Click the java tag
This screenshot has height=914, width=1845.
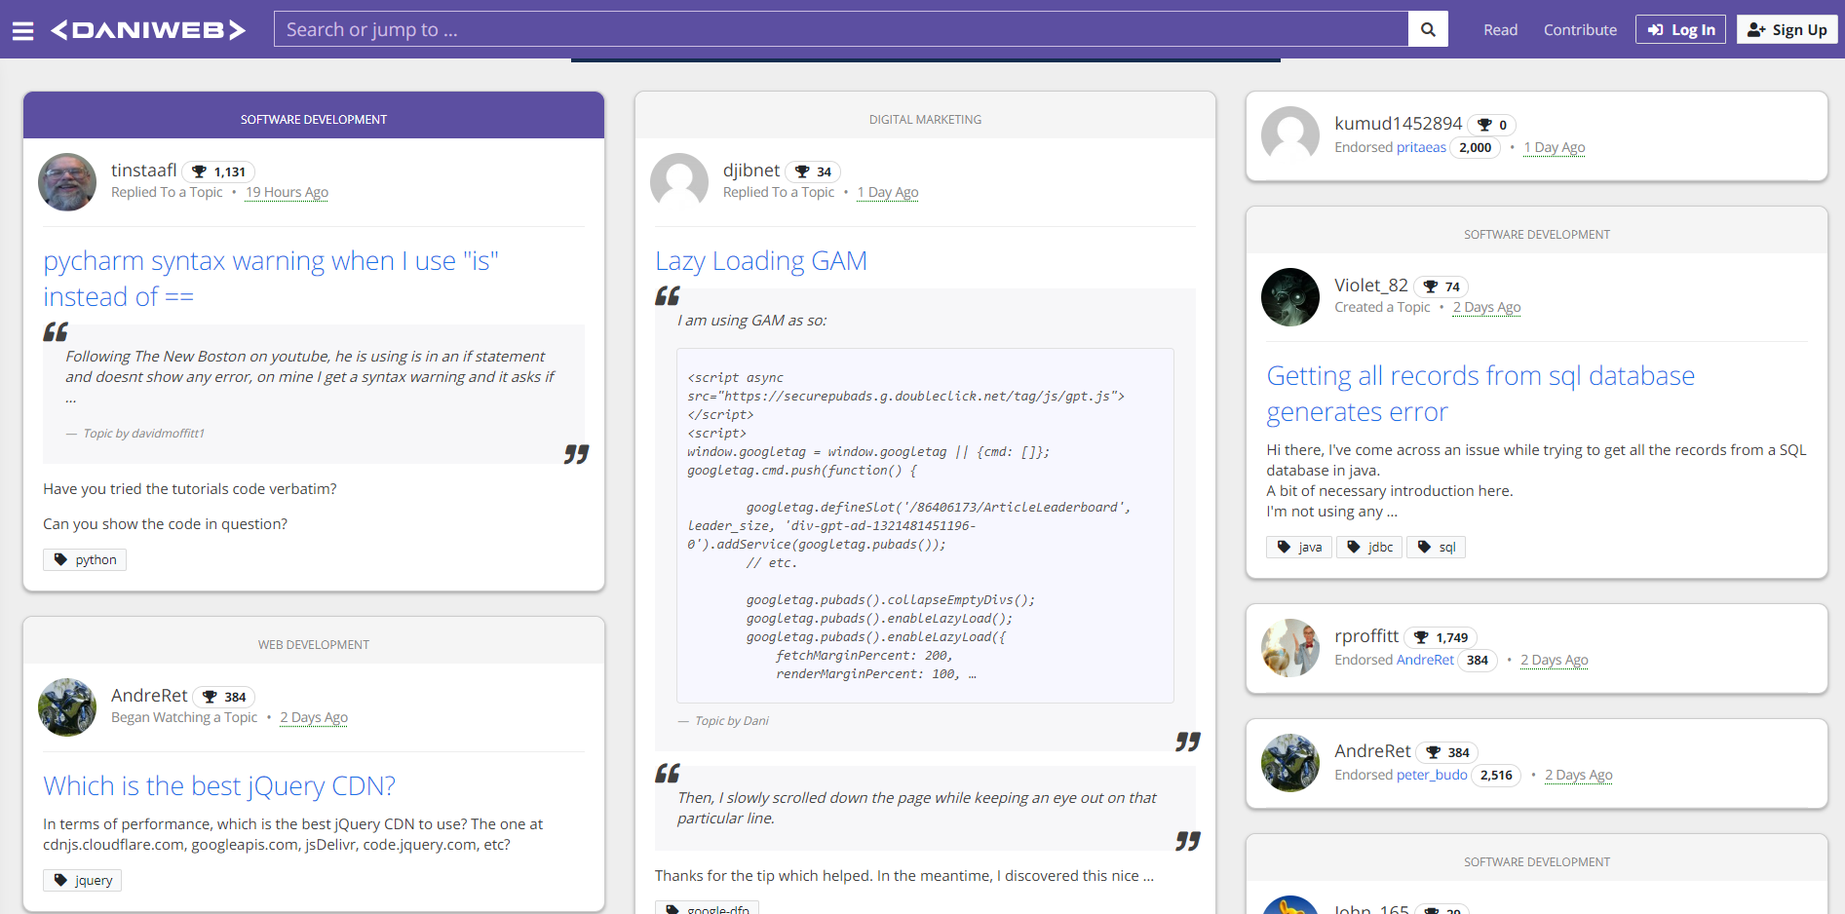click(1299, 548)
